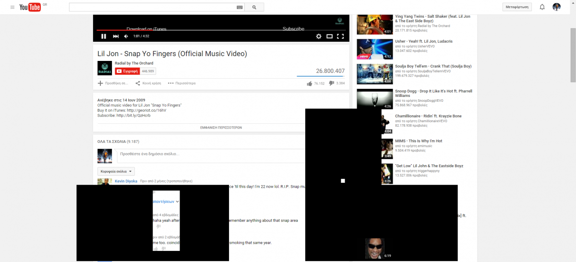Pause the video
Image resolution: width=576 pixels, height=262 pixels.
point(104,36)
